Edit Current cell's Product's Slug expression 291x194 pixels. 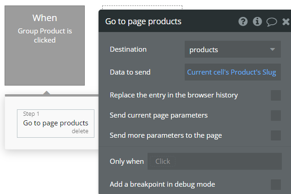pyautogui.click(x=232, y=72)
